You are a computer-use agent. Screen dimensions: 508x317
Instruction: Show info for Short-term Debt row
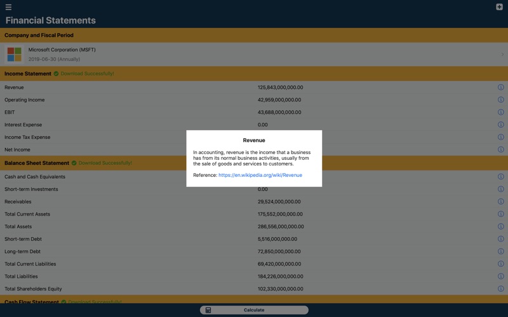pos(500,239)
